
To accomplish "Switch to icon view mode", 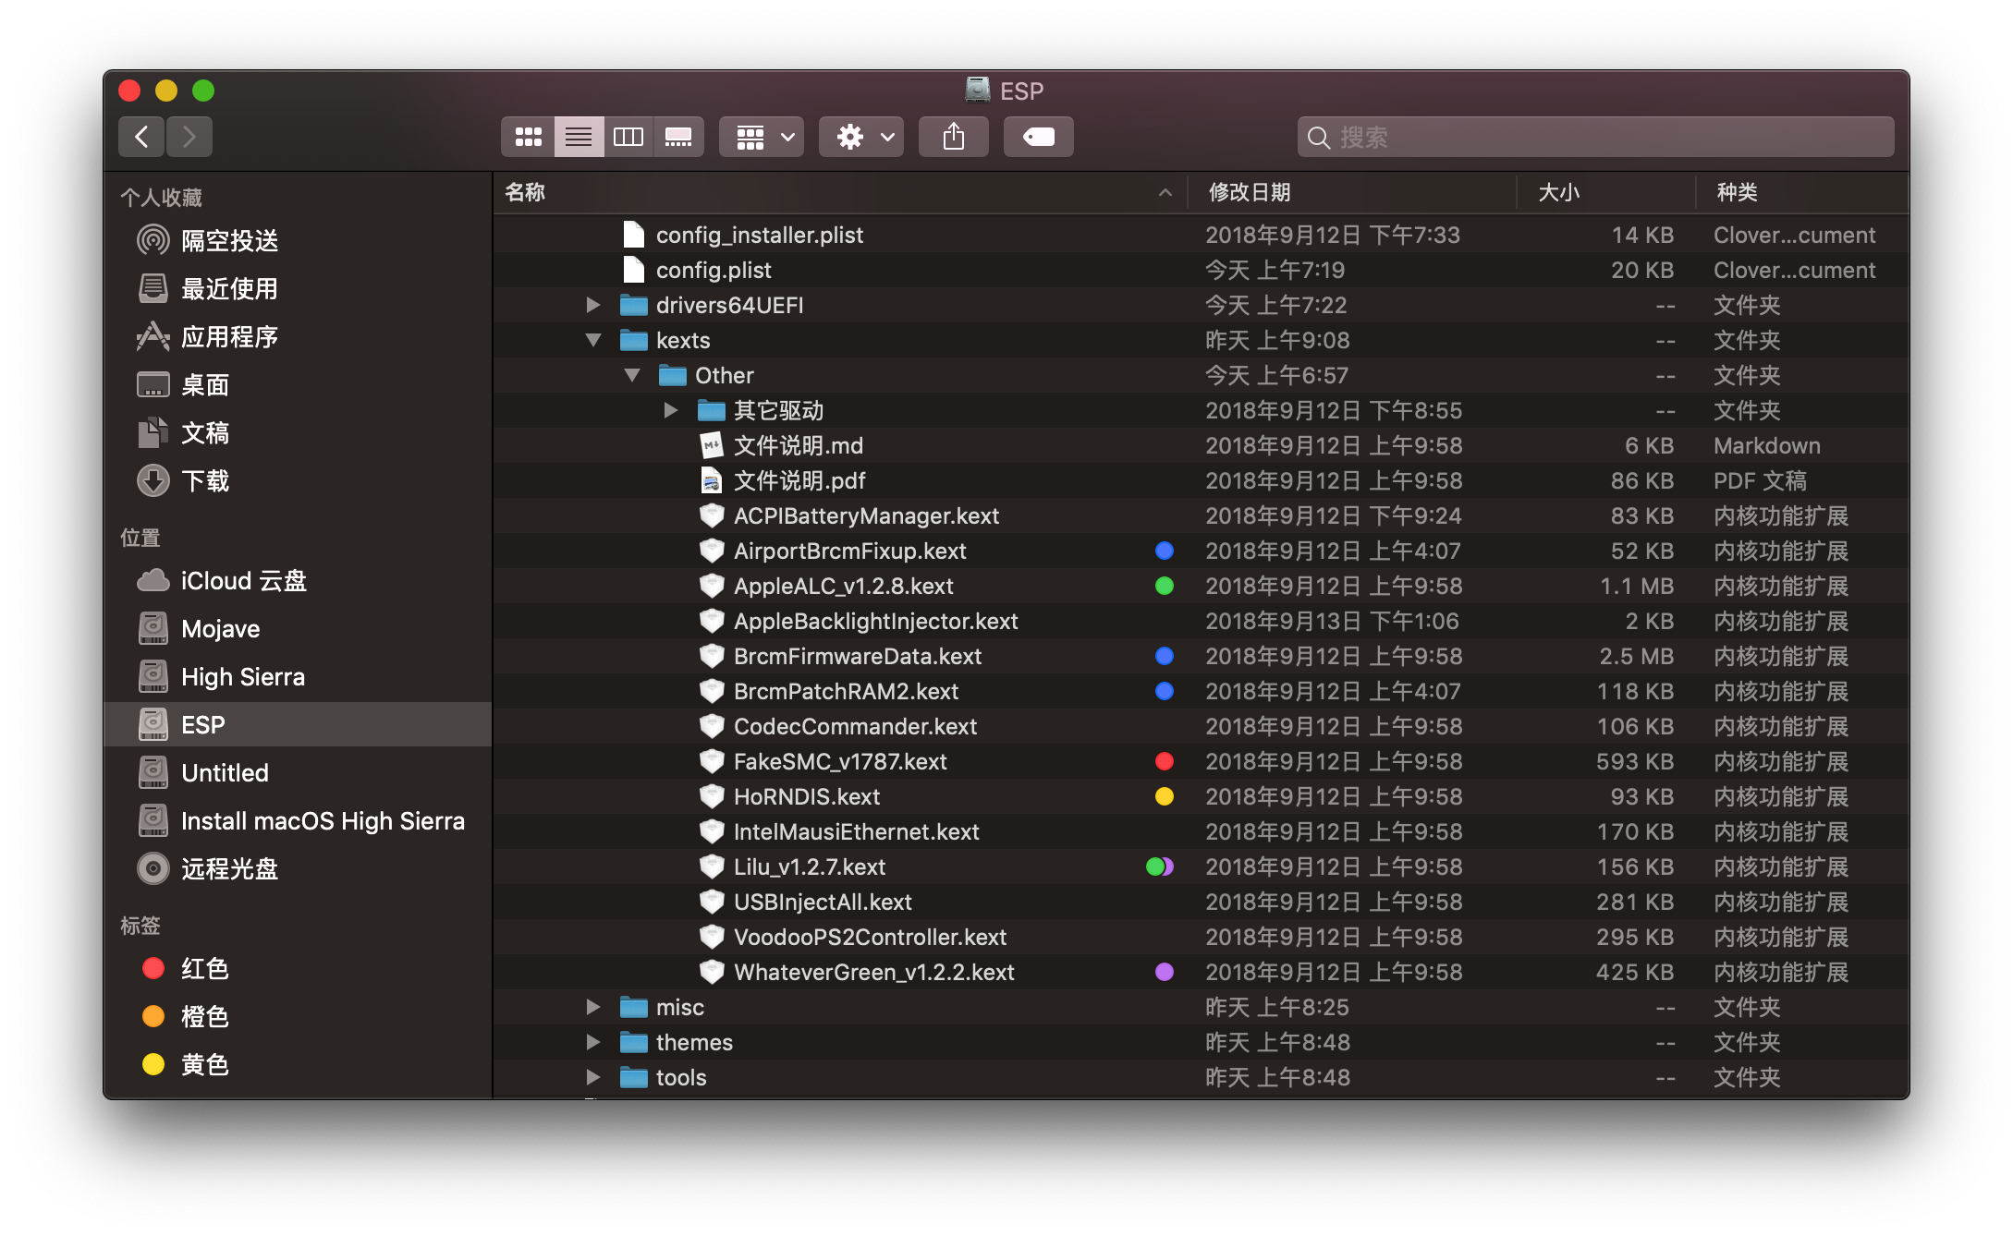I will (528, 137).
